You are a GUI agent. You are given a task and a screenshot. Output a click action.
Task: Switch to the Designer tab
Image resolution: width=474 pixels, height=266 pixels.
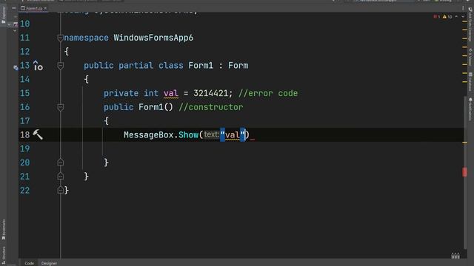click(49, 263)
